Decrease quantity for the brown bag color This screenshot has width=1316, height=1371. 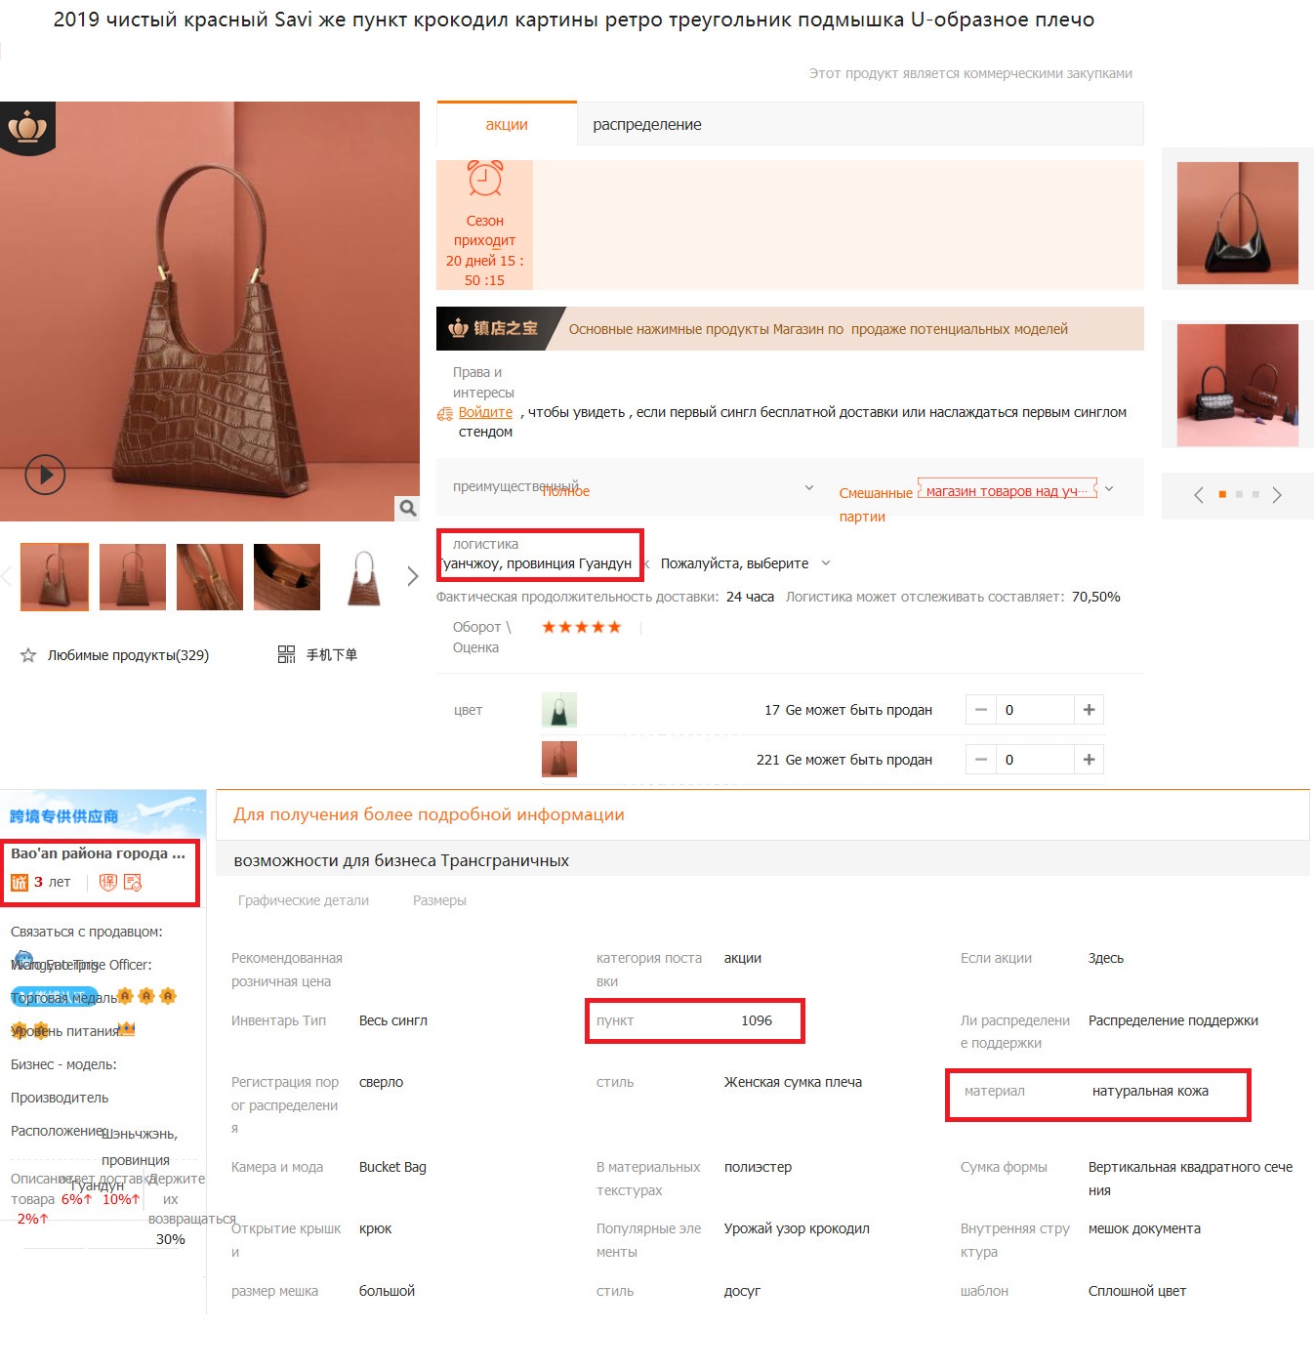(981, 760)
